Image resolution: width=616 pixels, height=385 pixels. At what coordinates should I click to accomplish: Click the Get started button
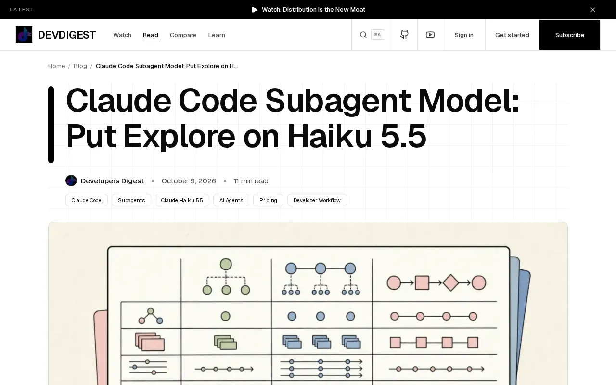click(x=512, y=35)
